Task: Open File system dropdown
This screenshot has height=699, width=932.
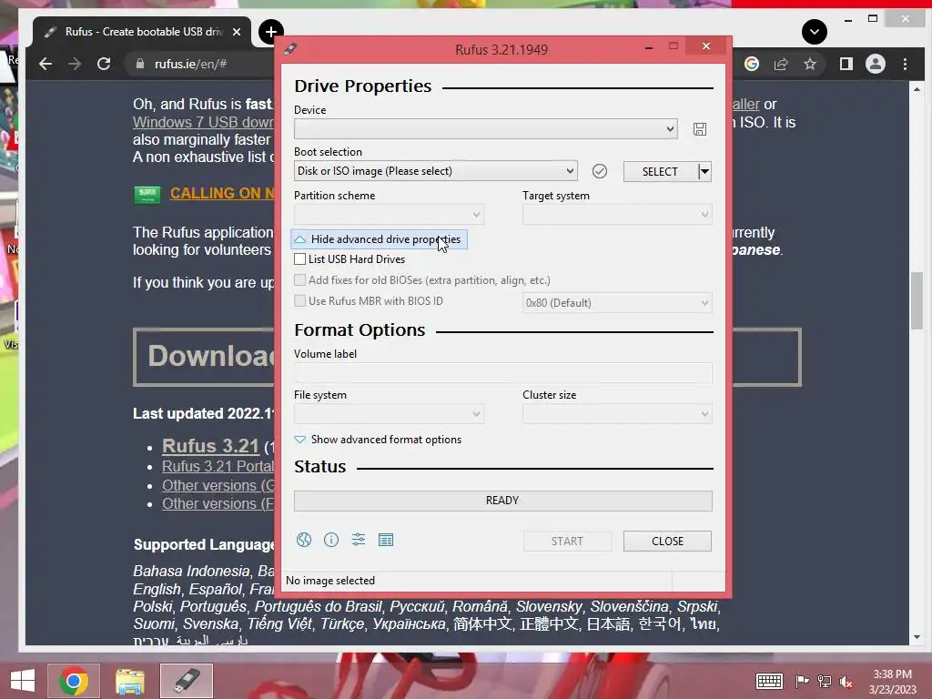Action: click(389, 414)
